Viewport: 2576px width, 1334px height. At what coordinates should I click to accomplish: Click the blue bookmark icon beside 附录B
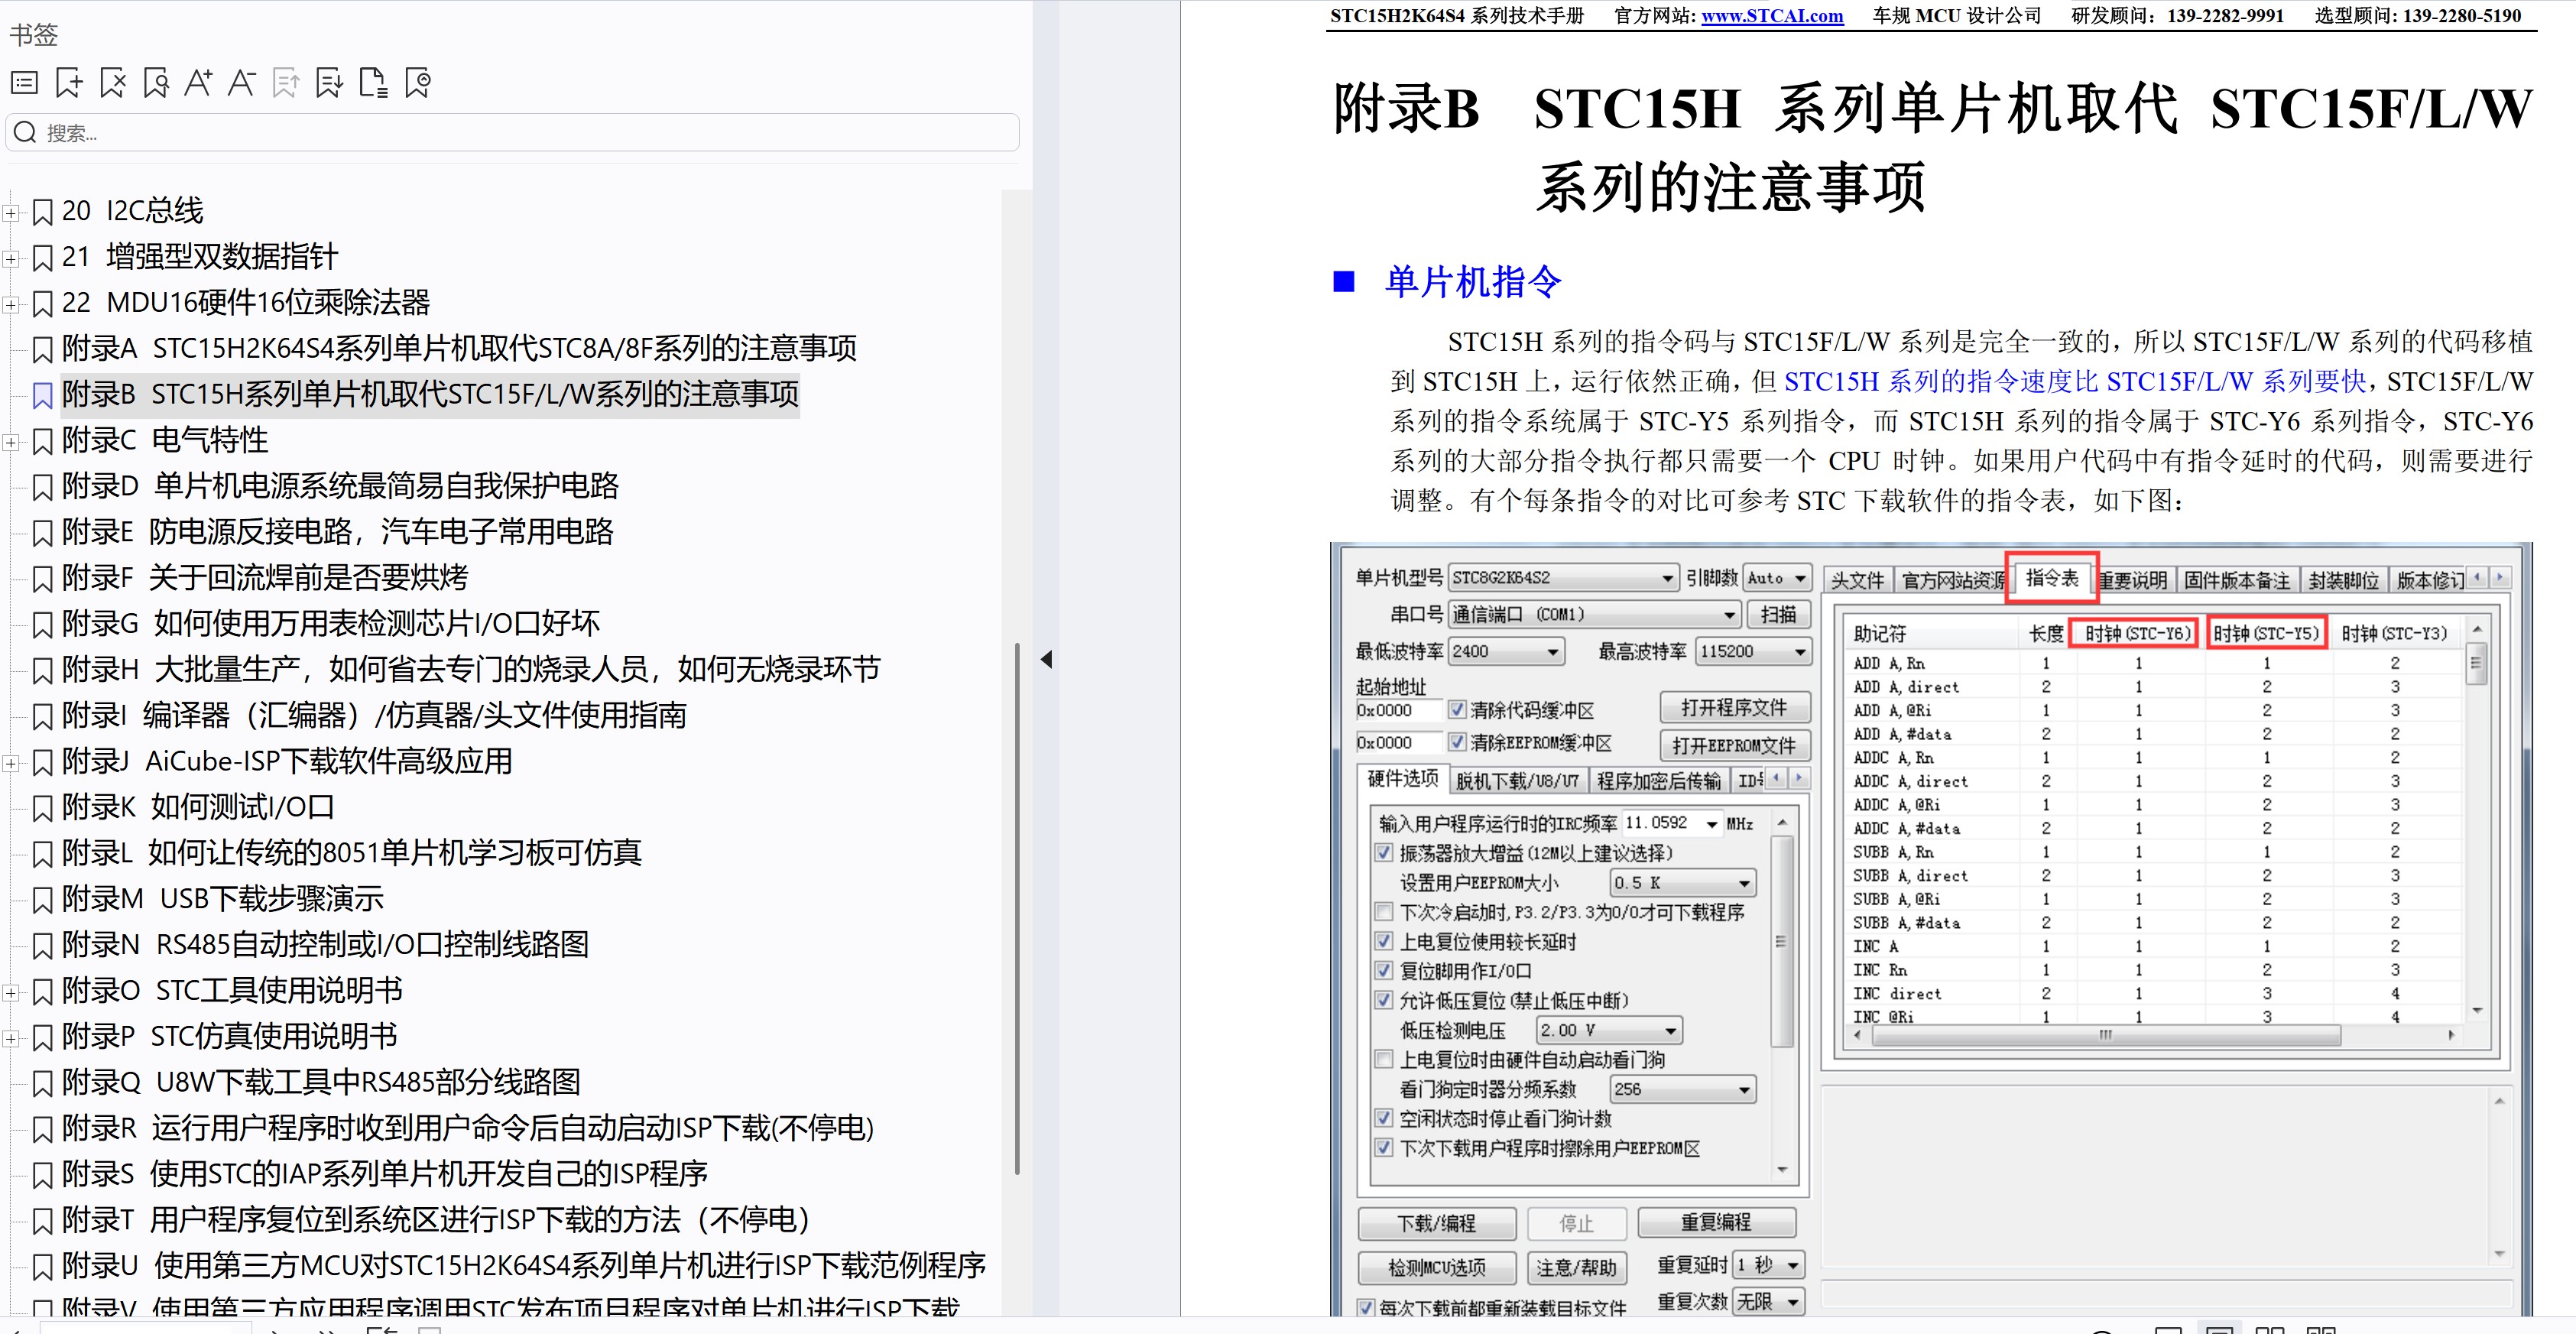42,396
